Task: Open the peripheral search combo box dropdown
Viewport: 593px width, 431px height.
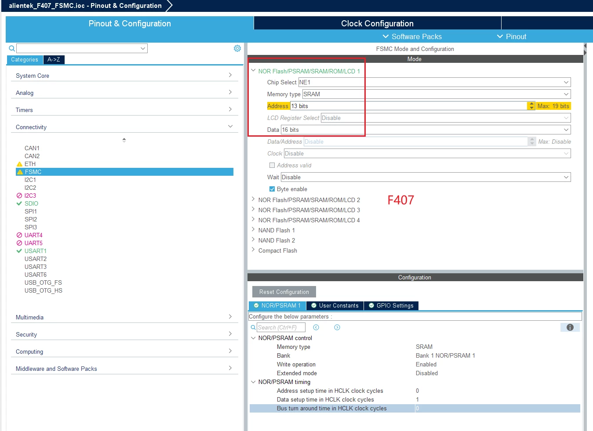Action: click(143, 48)
